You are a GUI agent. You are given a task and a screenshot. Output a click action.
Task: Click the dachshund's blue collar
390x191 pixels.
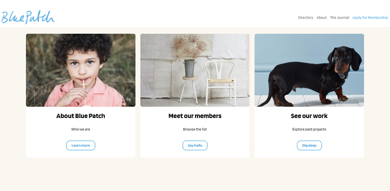coord(343,76)
